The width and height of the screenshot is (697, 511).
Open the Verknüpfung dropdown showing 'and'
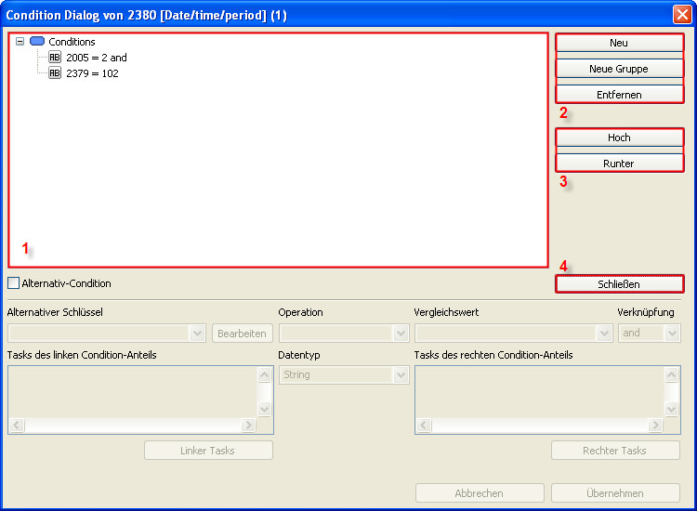click(672, 334)
